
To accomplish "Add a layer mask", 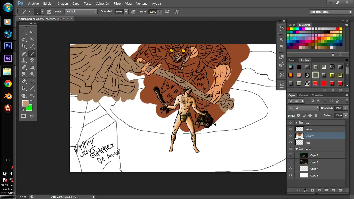I will (x=313, y=190).
